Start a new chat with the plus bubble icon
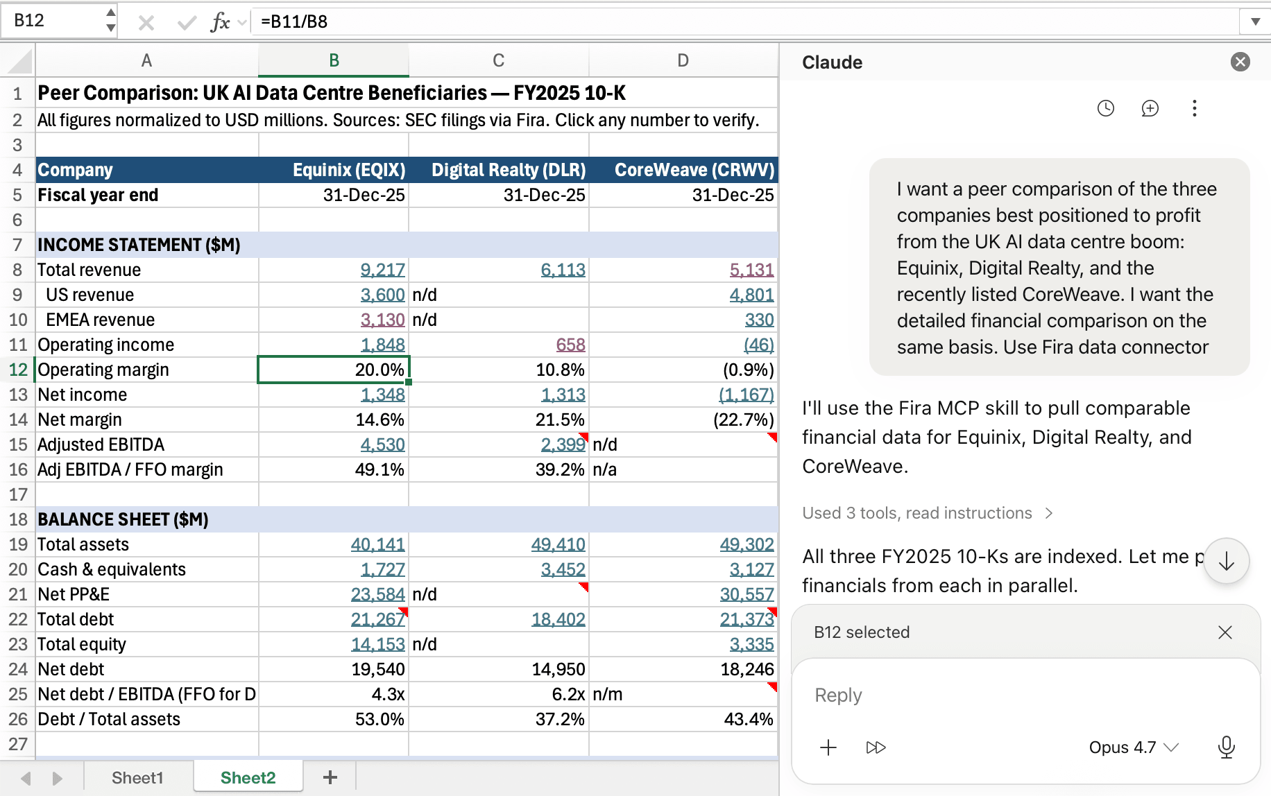 click(x=1150, y=108)
